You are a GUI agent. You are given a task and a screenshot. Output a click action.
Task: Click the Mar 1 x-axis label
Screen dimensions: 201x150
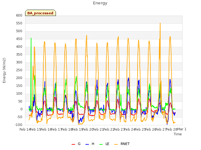coord(182,129)
